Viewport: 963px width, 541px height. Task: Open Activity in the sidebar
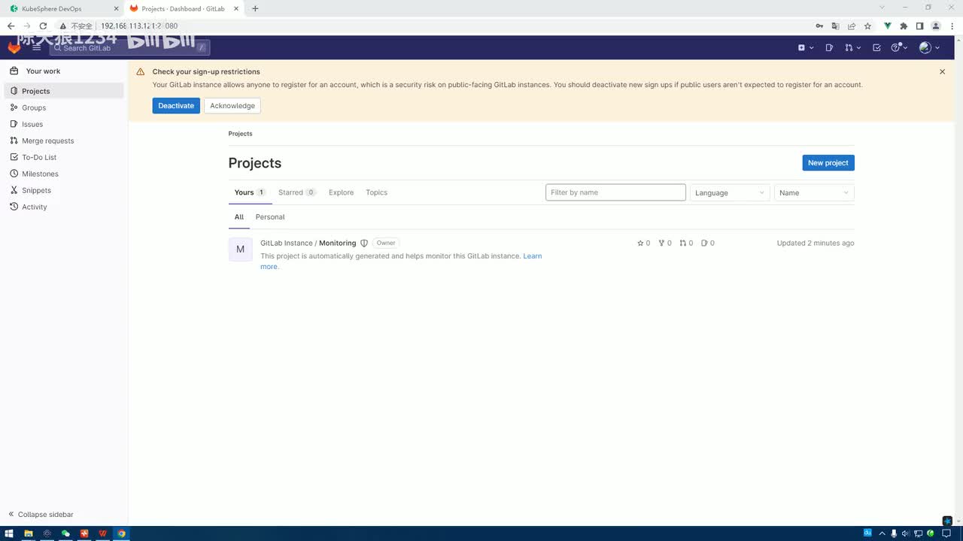coord(64,207)
